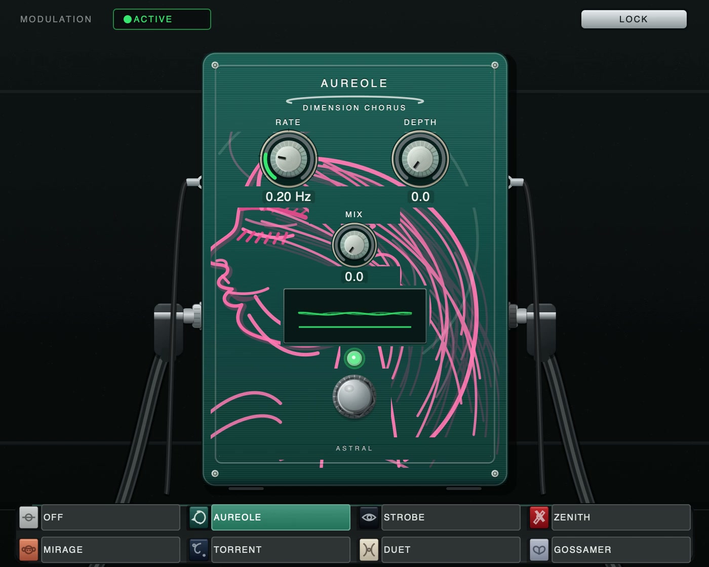Choose the TORRENT effect
Image resolution: width=709 pixels, height=567 pixels.
coord(281,550)
